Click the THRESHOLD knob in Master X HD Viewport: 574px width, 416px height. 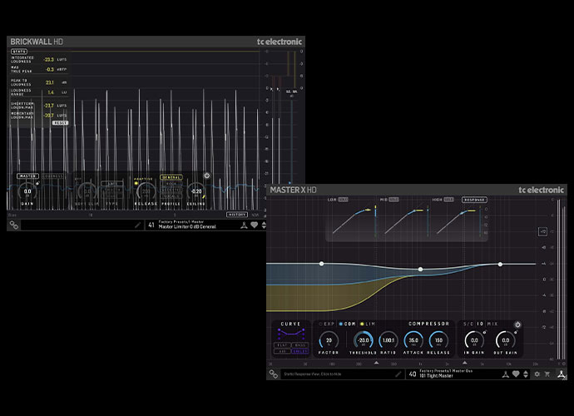[364, 340]
